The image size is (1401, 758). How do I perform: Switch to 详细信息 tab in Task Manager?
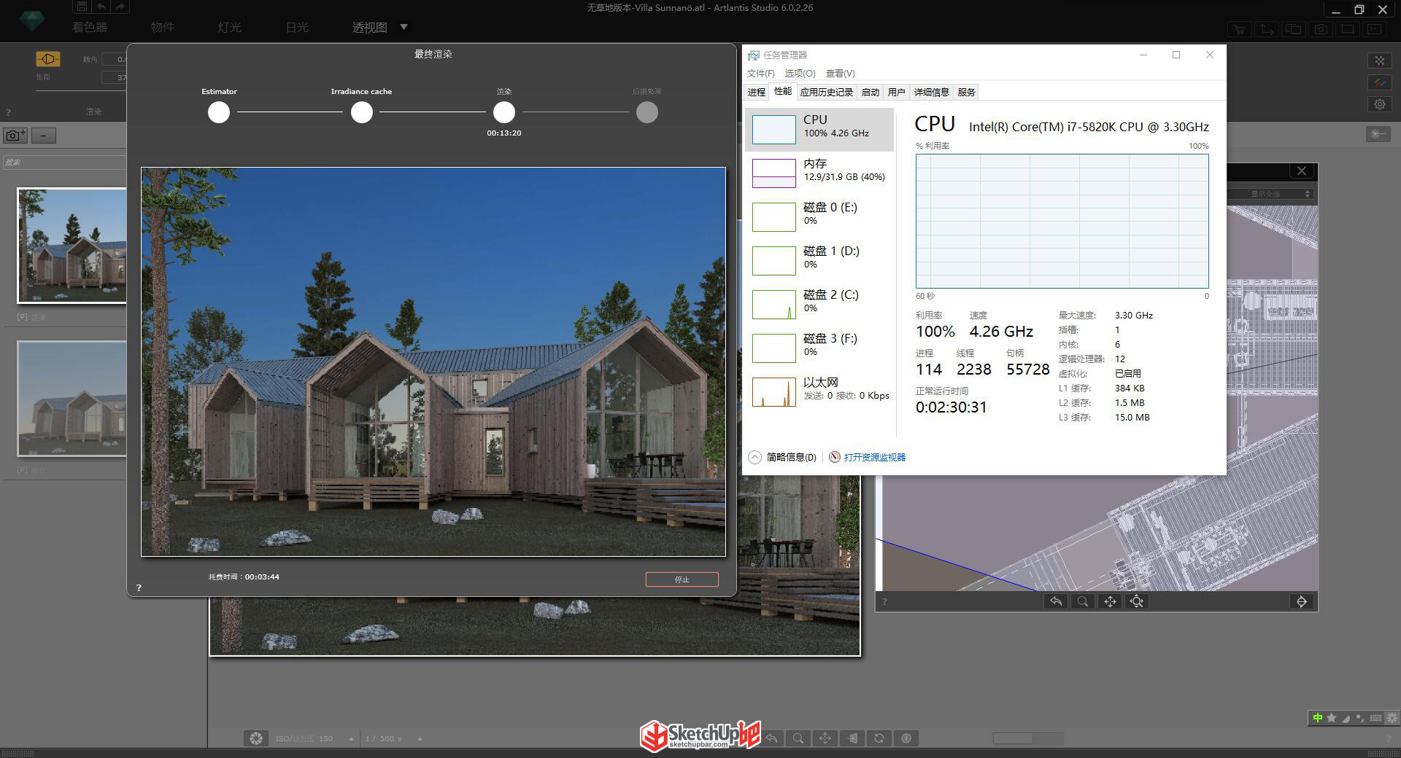pyautogui.click(x=932, y=93)
